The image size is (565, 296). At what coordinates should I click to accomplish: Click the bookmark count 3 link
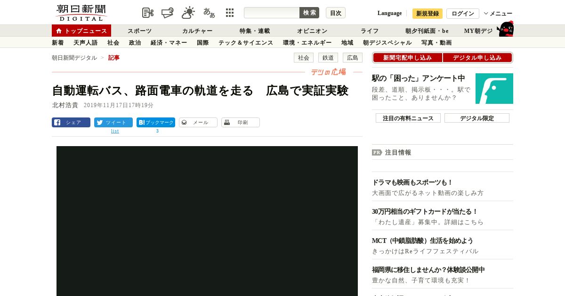pos(157,131)
